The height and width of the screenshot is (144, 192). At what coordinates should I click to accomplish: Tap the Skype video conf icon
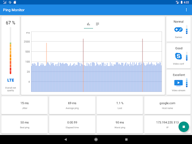[178, 56]
